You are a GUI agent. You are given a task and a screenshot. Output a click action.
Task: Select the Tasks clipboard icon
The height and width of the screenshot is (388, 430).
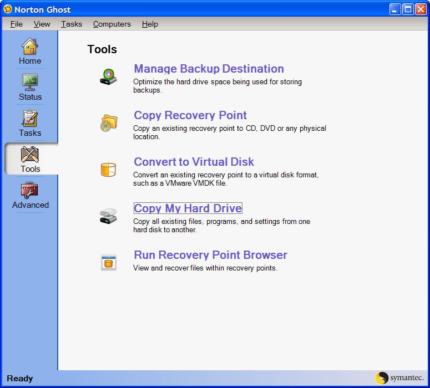(29, 118)
